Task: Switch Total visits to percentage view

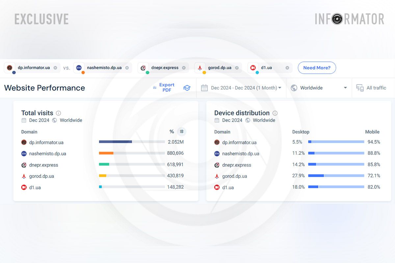Action: pyautogui.click(x=171, y=131)
